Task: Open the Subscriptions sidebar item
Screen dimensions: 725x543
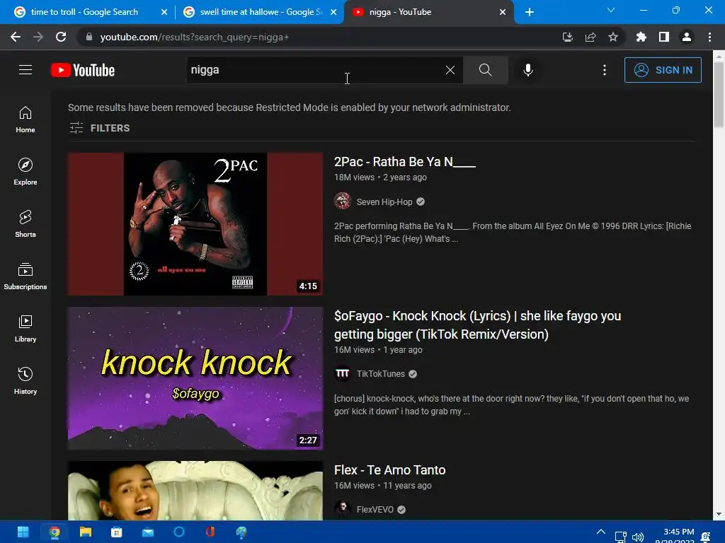Action: (x=25, y=276)
